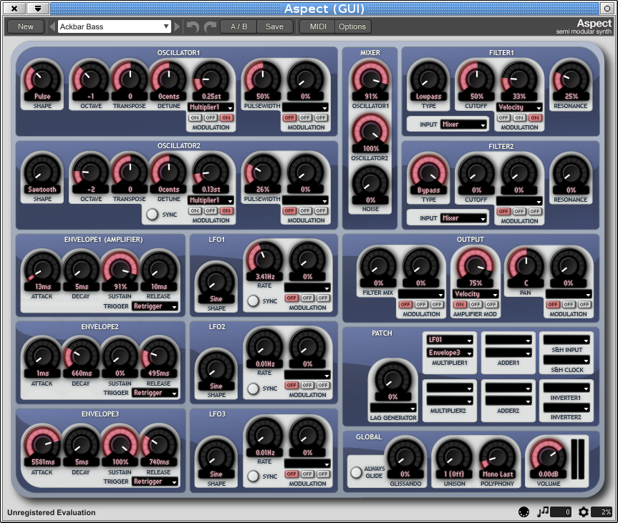Click the Filter1 CUTOFF knob

(476, 80)
